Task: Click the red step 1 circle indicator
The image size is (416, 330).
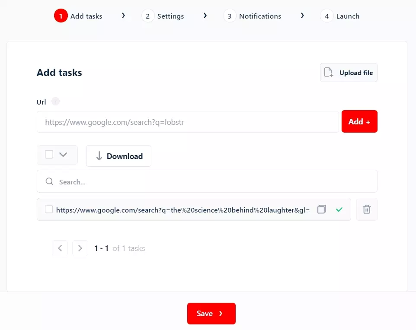Action: tap(61, 16)
